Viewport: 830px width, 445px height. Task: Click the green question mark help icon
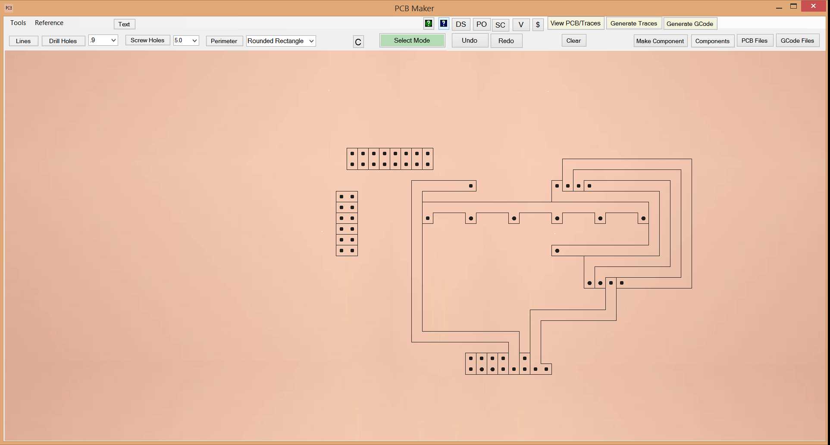coord(428,24)
